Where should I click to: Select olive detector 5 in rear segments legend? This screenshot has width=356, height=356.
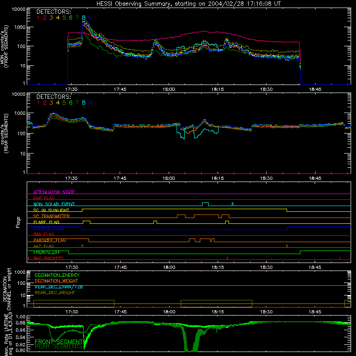64,103
